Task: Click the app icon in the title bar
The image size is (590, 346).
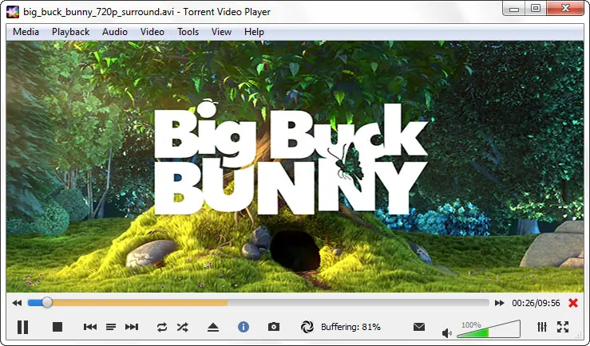Action: pyautogui.click(x=13, y=12)
